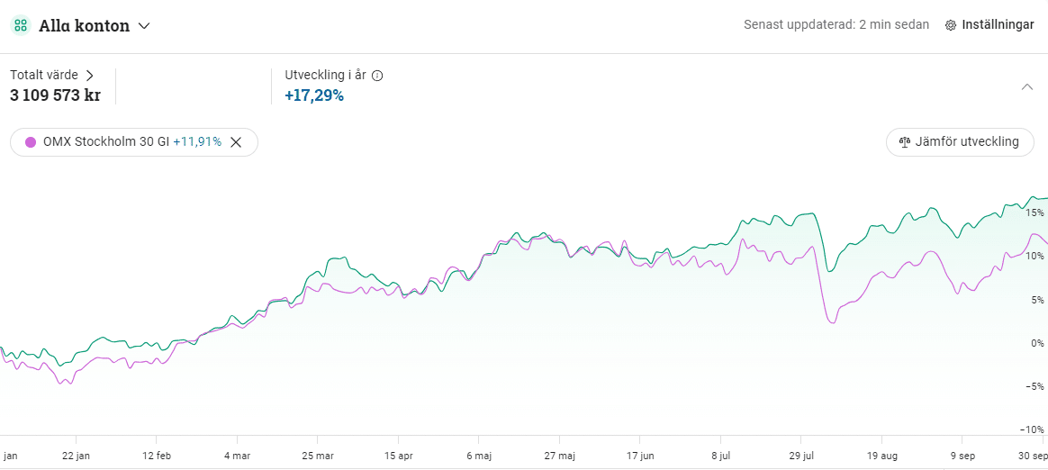Click the +17,29% development figure
Viewport: 1048px width, 470px height.
[314, 95]
